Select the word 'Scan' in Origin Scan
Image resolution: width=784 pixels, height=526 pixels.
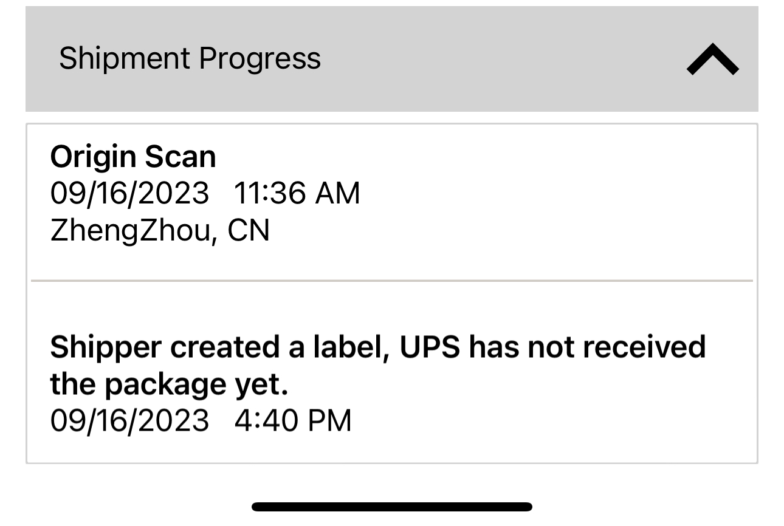click(181, 157)
